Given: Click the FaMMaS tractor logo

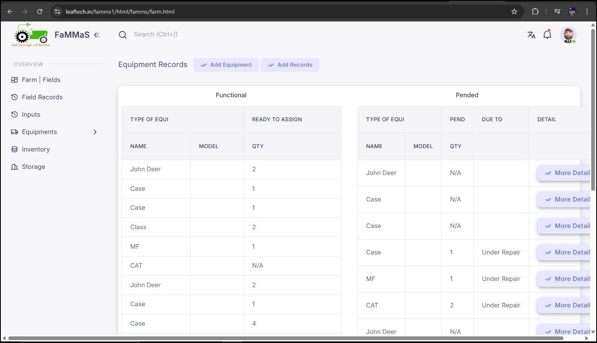Looking at the screenshot, I should 31,35.
